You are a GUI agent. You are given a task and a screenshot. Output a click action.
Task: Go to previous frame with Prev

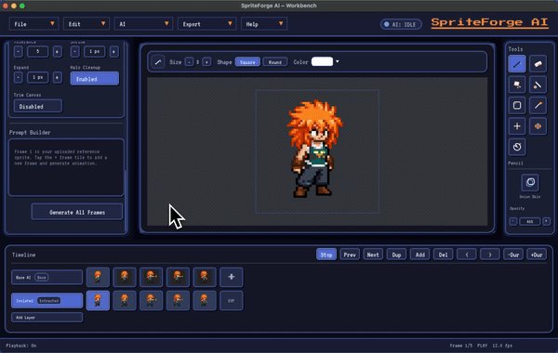point(350,255)
